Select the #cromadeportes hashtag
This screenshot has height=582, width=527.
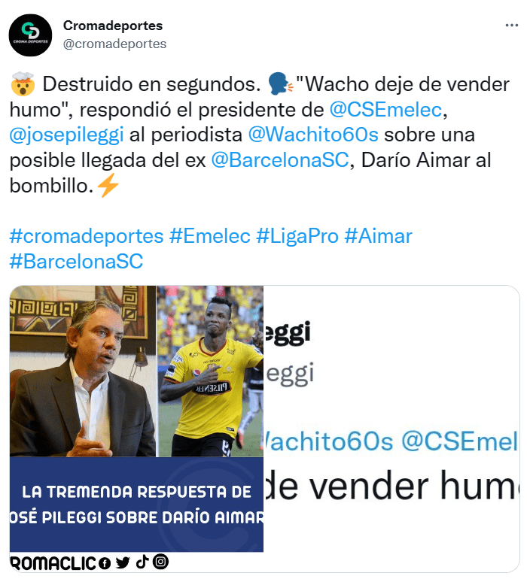click(x=87, y=236)
